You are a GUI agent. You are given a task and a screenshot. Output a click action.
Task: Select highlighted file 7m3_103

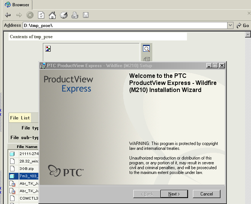(x=29, y=176)
